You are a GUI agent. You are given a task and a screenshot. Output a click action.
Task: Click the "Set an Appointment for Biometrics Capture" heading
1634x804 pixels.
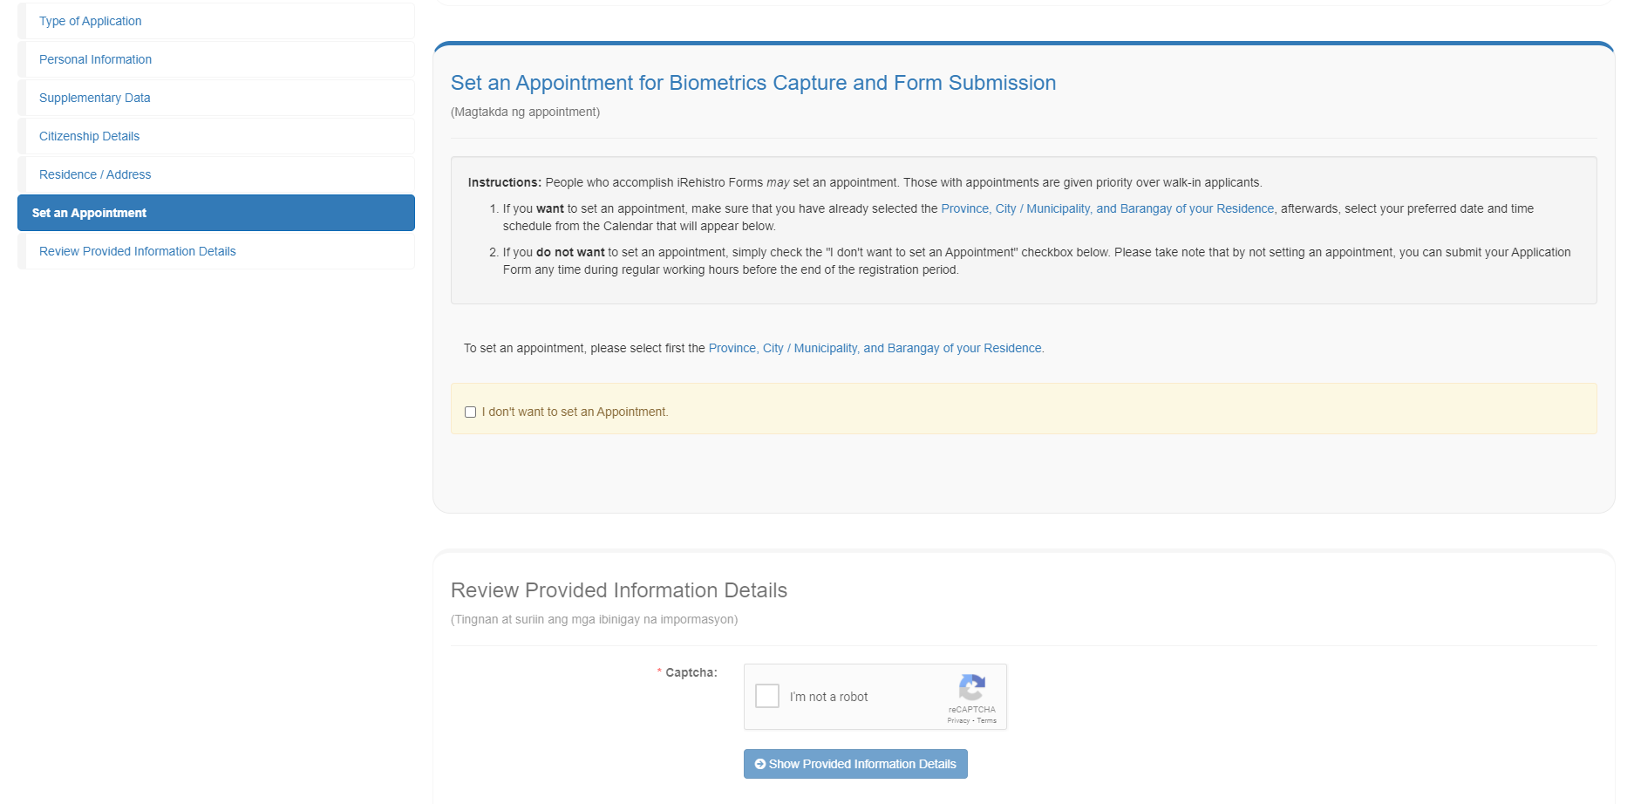coord(752,83)
